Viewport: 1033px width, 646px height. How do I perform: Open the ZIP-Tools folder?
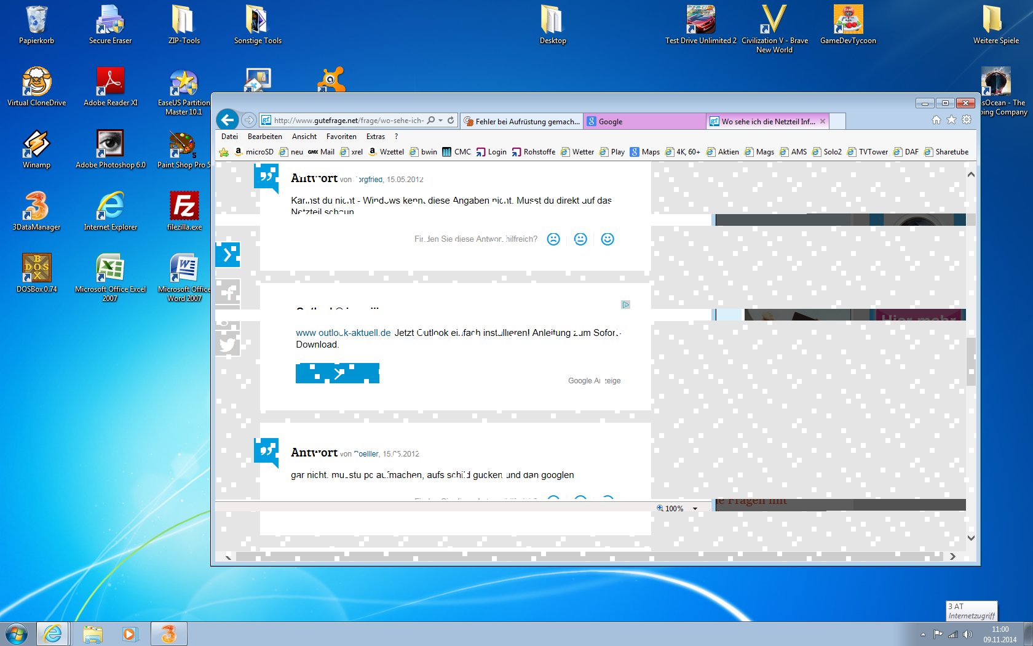(x=184, y=25)
